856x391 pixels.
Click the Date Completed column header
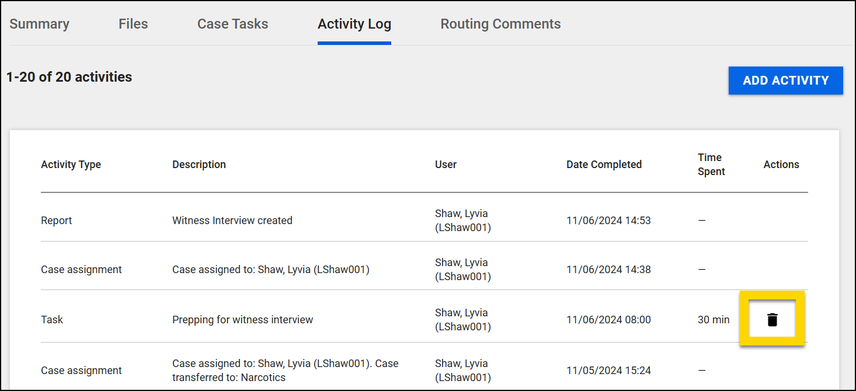(603, 165)
